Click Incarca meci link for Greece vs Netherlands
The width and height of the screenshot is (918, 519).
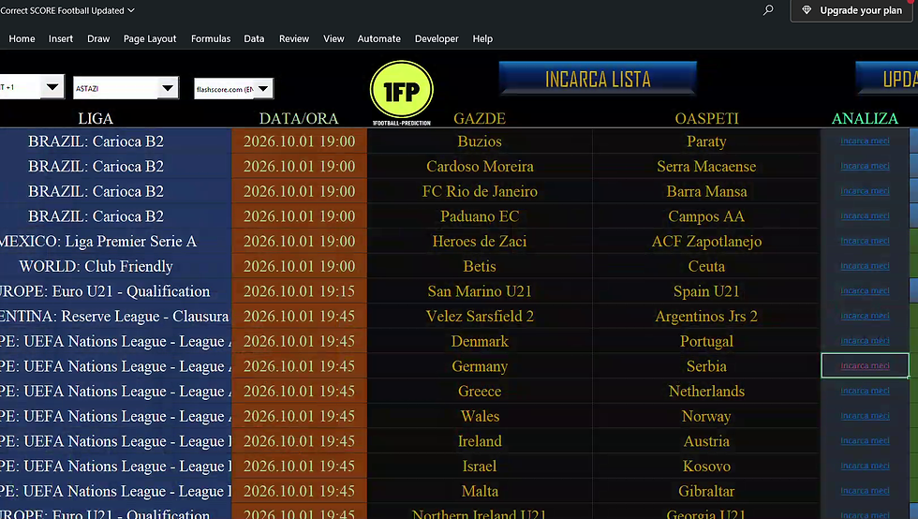[865, 391]
